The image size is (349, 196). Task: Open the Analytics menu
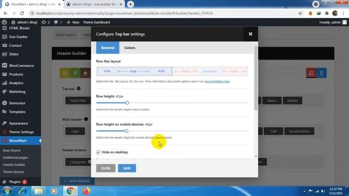coord(16,83)
